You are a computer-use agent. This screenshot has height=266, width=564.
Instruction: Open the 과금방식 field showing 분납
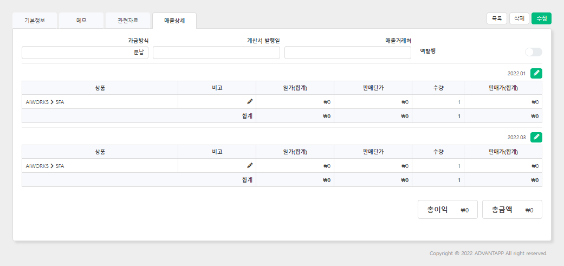point(85,53)
